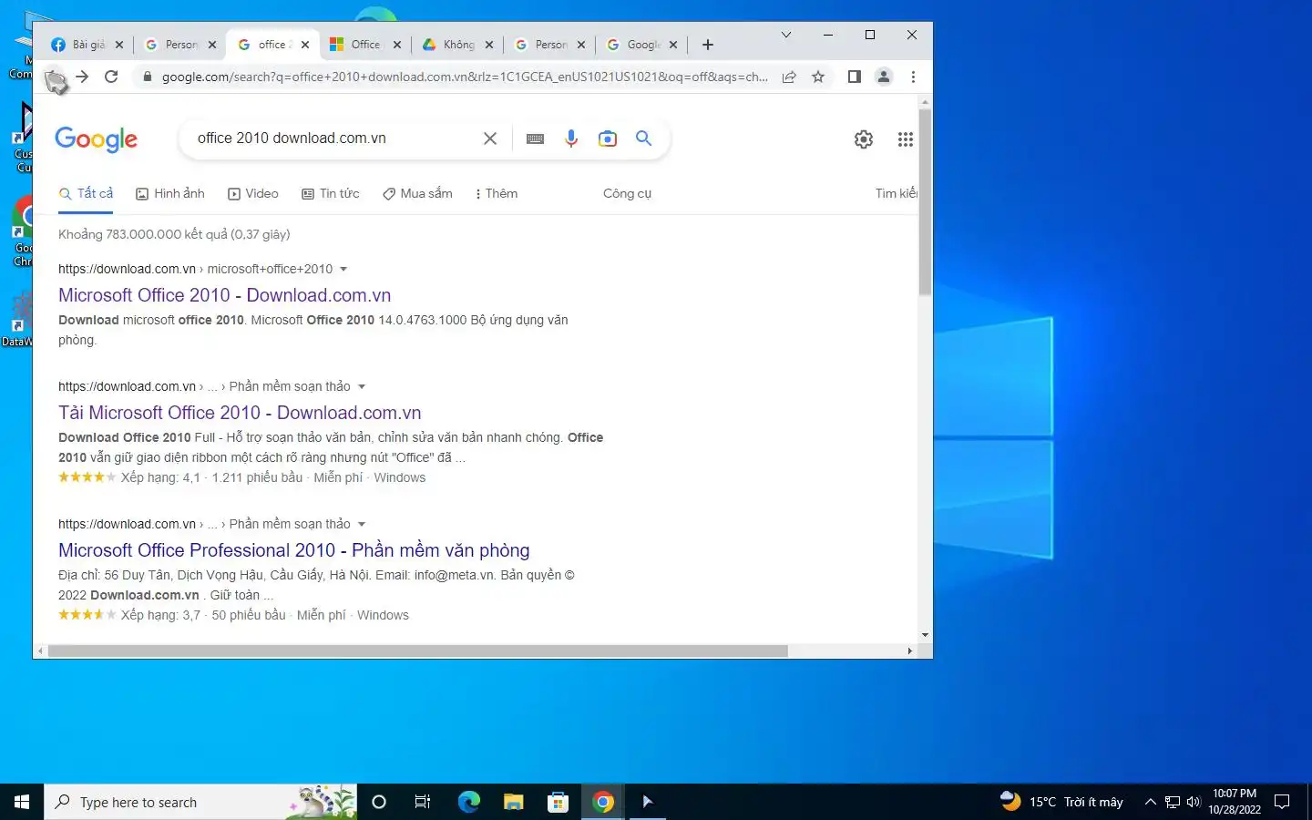Click the Khoảng 783.000.000 kết quả text
Viewport: 1312px width, 820px height.
(174, 234)
